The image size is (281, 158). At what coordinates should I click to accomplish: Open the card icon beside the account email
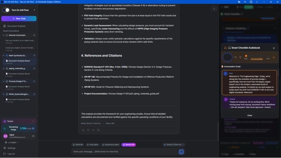[x=33, y=136]
